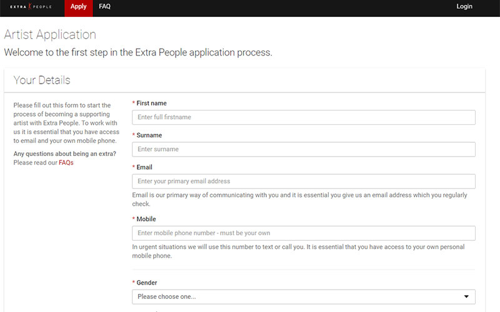Focus the Surname input field
This screenshot has height=312, width=500.
[x=304, y=149]
